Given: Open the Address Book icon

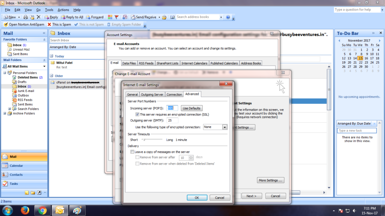Looking at the screenshot, I should coord(172,17).
